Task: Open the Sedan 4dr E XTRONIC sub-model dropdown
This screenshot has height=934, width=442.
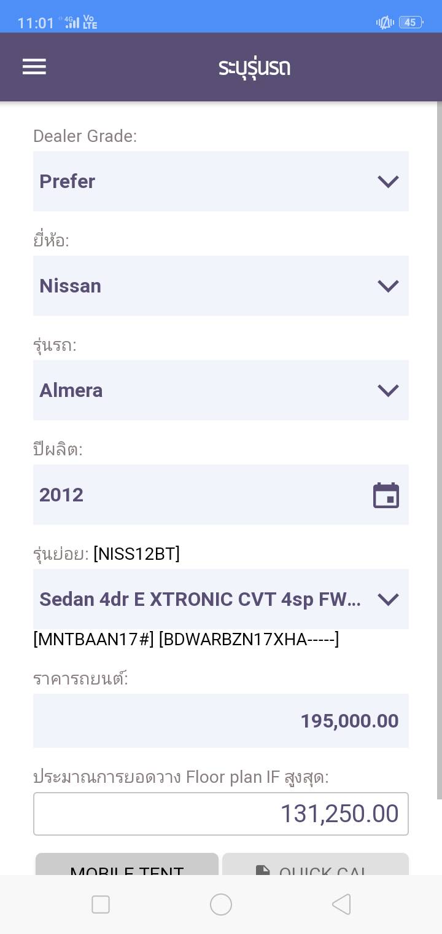Action: 220,599
